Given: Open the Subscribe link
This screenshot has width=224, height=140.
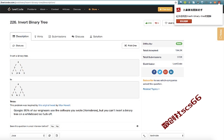Looking at the screenshot, I should pyautogui.click(x=148, y=80).
